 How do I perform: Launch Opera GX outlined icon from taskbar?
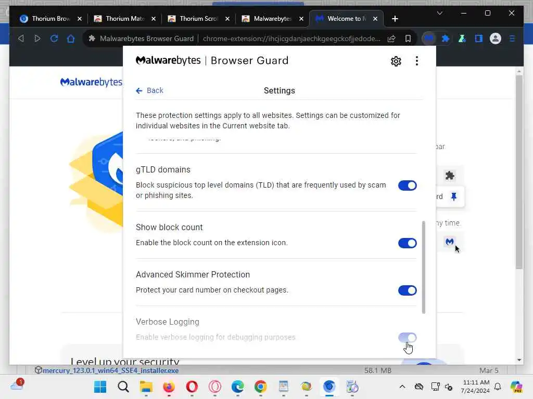(x=215, y=387)
